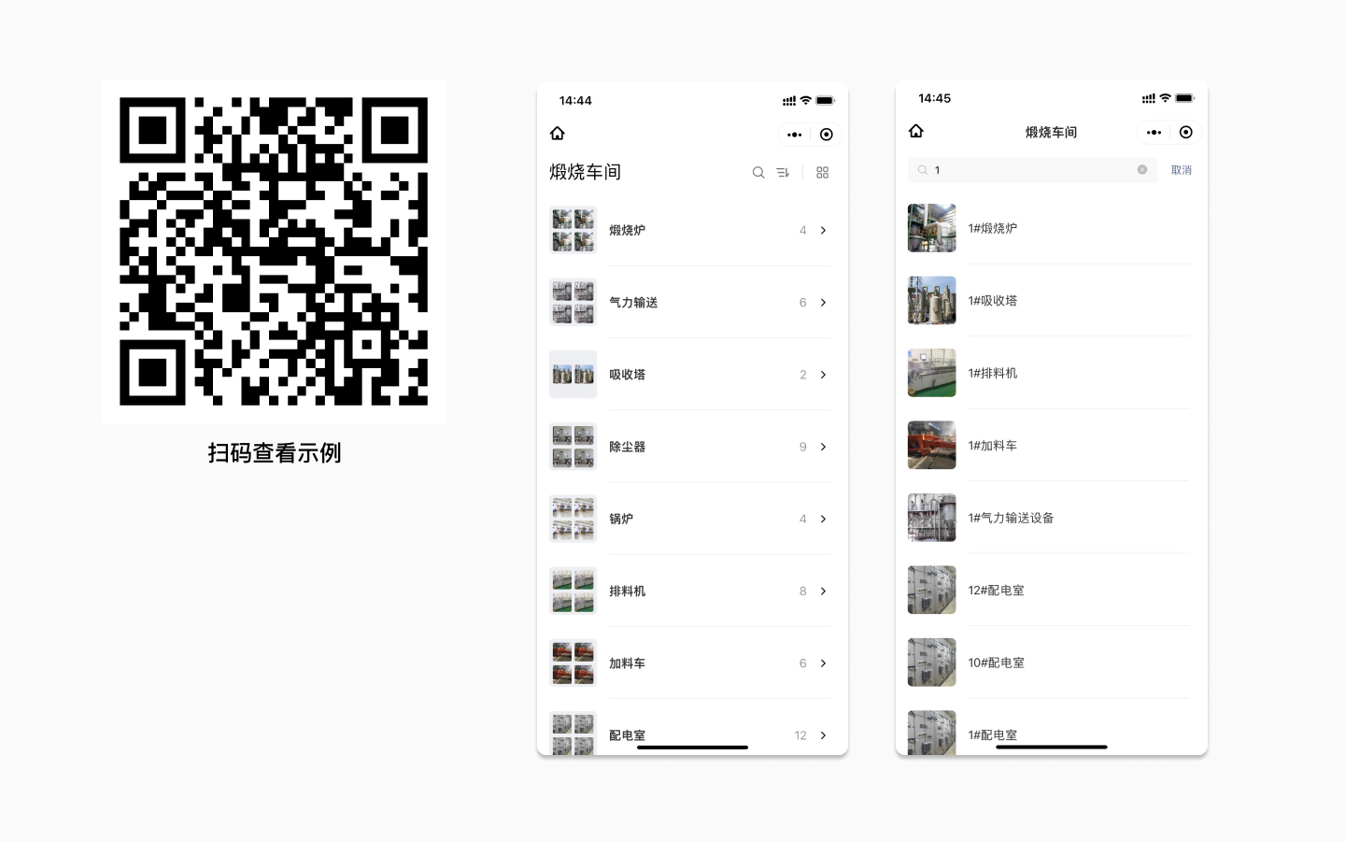
Task: Select the 加料车 list label
Action: pyautogui.click(x=627, y=663)
